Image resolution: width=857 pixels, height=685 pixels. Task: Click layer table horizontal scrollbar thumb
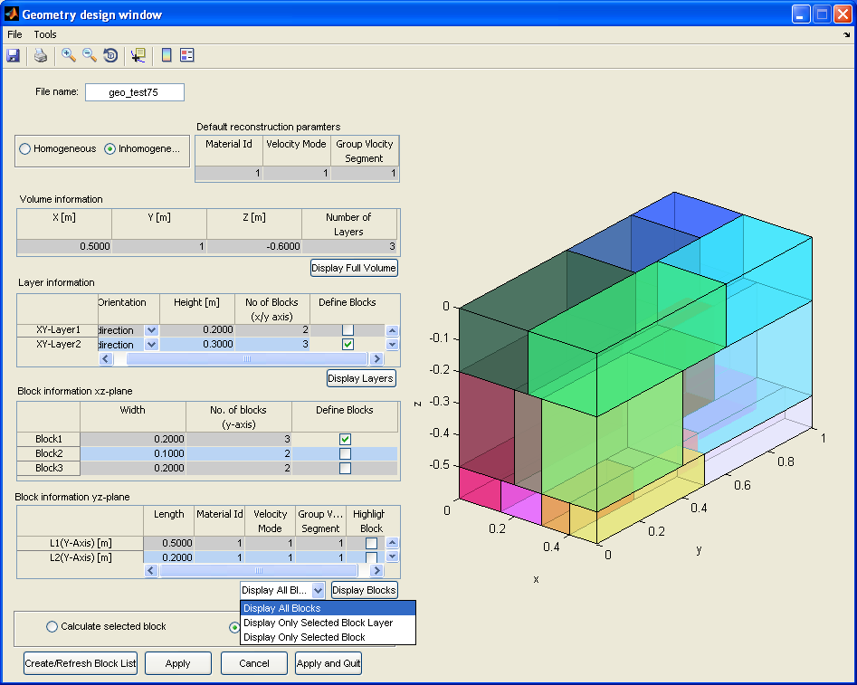(x=246, y=358)
